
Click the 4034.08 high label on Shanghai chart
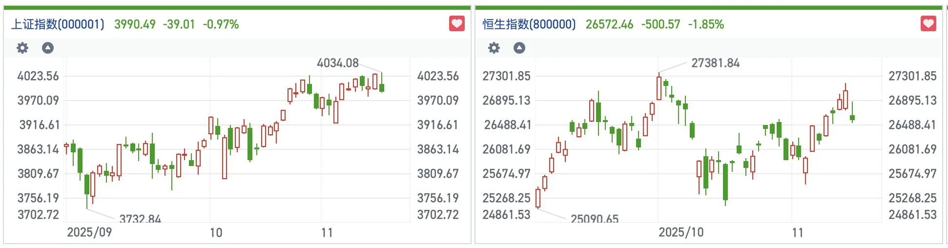[x=338, y=63]
